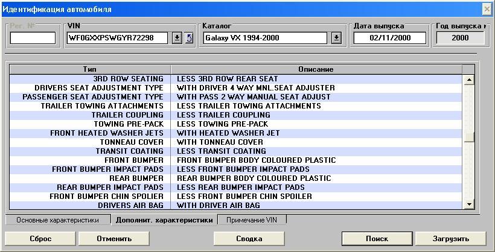Screen dimensions: 495x252
Task: Click the VIN history refresh icon
Action: 189,38
